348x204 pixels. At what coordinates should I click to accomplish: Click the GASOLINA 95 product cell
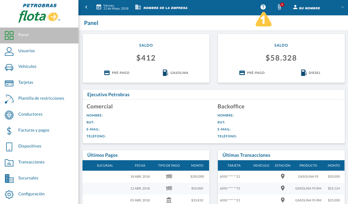[x=308, y=176]
